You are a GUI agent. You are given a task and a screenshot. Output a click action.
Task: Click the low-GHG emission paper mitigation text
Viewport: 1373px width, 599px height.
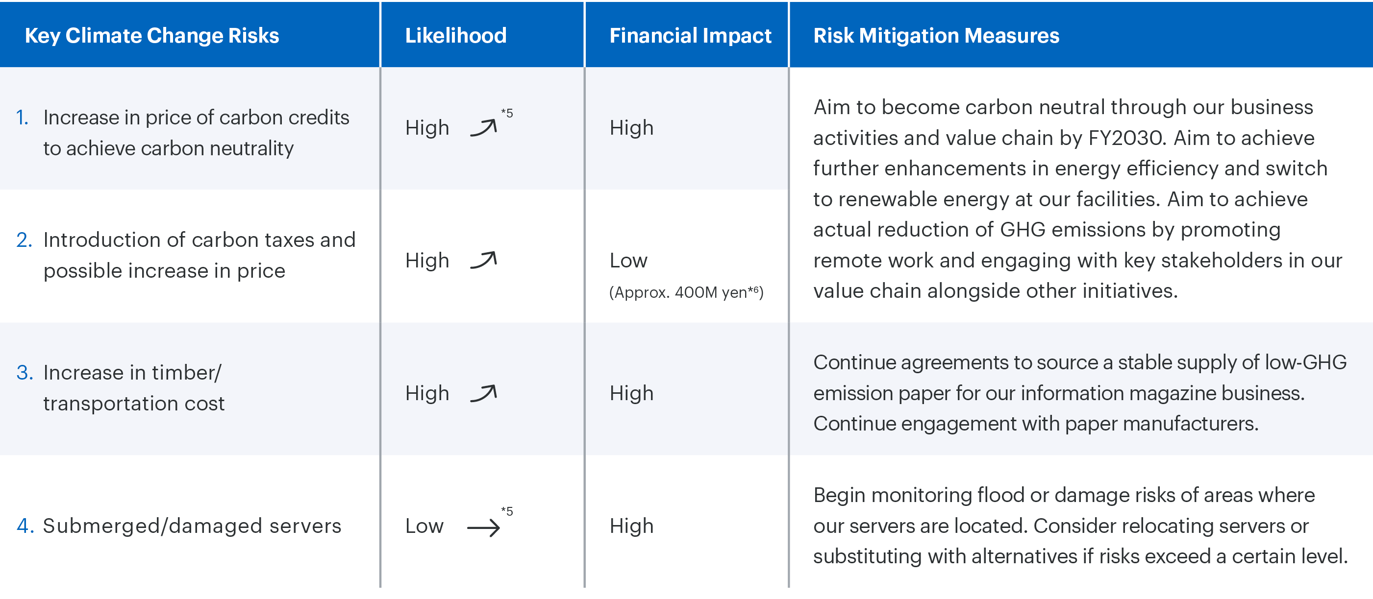pyautogui.click(x=1079, y=393)
